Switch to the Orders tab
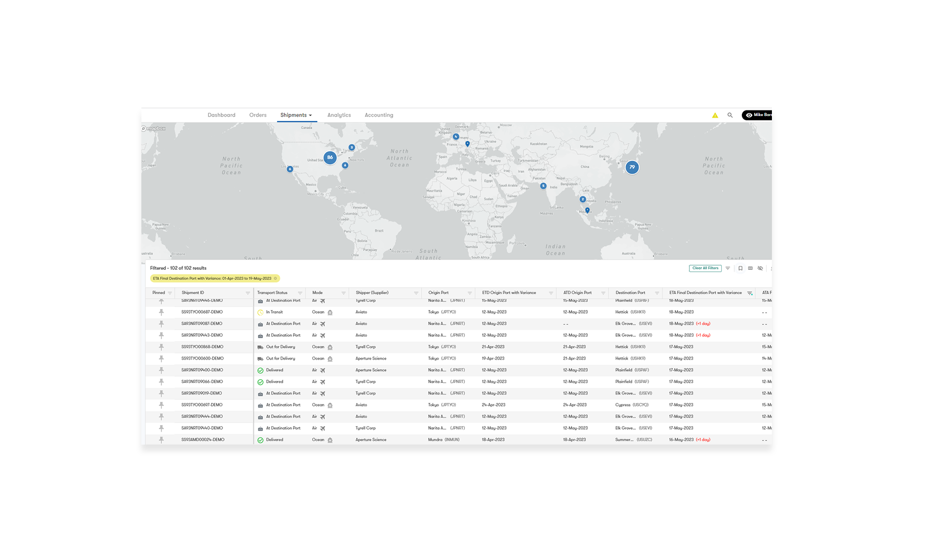The image size is (936, 552). click(257, 115)
